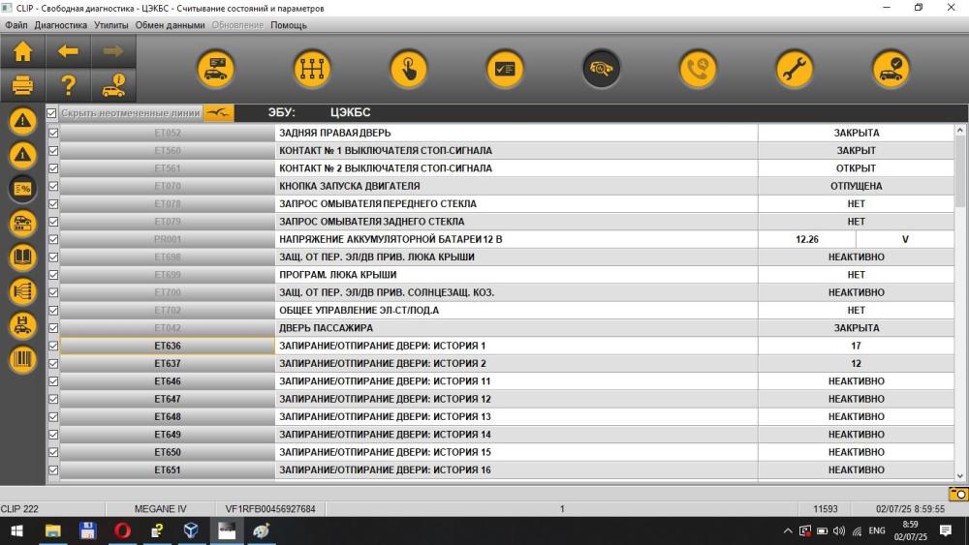Open the open-book documentation sidebar icon
This screenshot has height=545, width=969.
tap(23, 257)
